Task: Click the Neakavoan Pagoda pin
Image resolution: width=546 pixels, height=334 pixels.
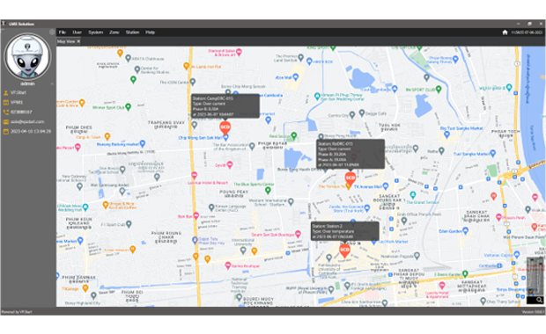Action: [417, 256]
